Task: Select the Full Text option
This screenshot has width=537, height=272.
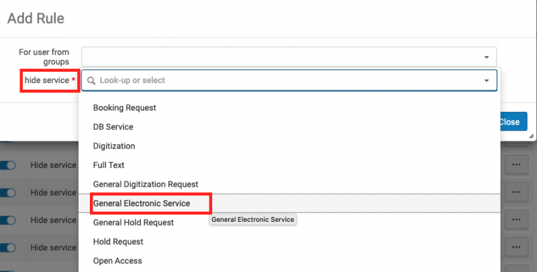Action: tap(109, 165)
